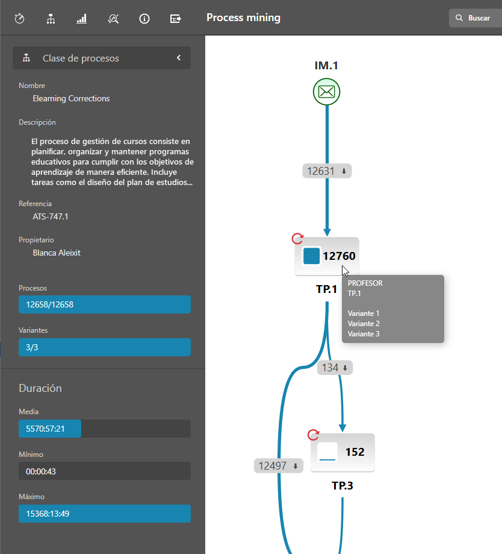Select Variante 3 in the tooltip

(x=364, y=334)
